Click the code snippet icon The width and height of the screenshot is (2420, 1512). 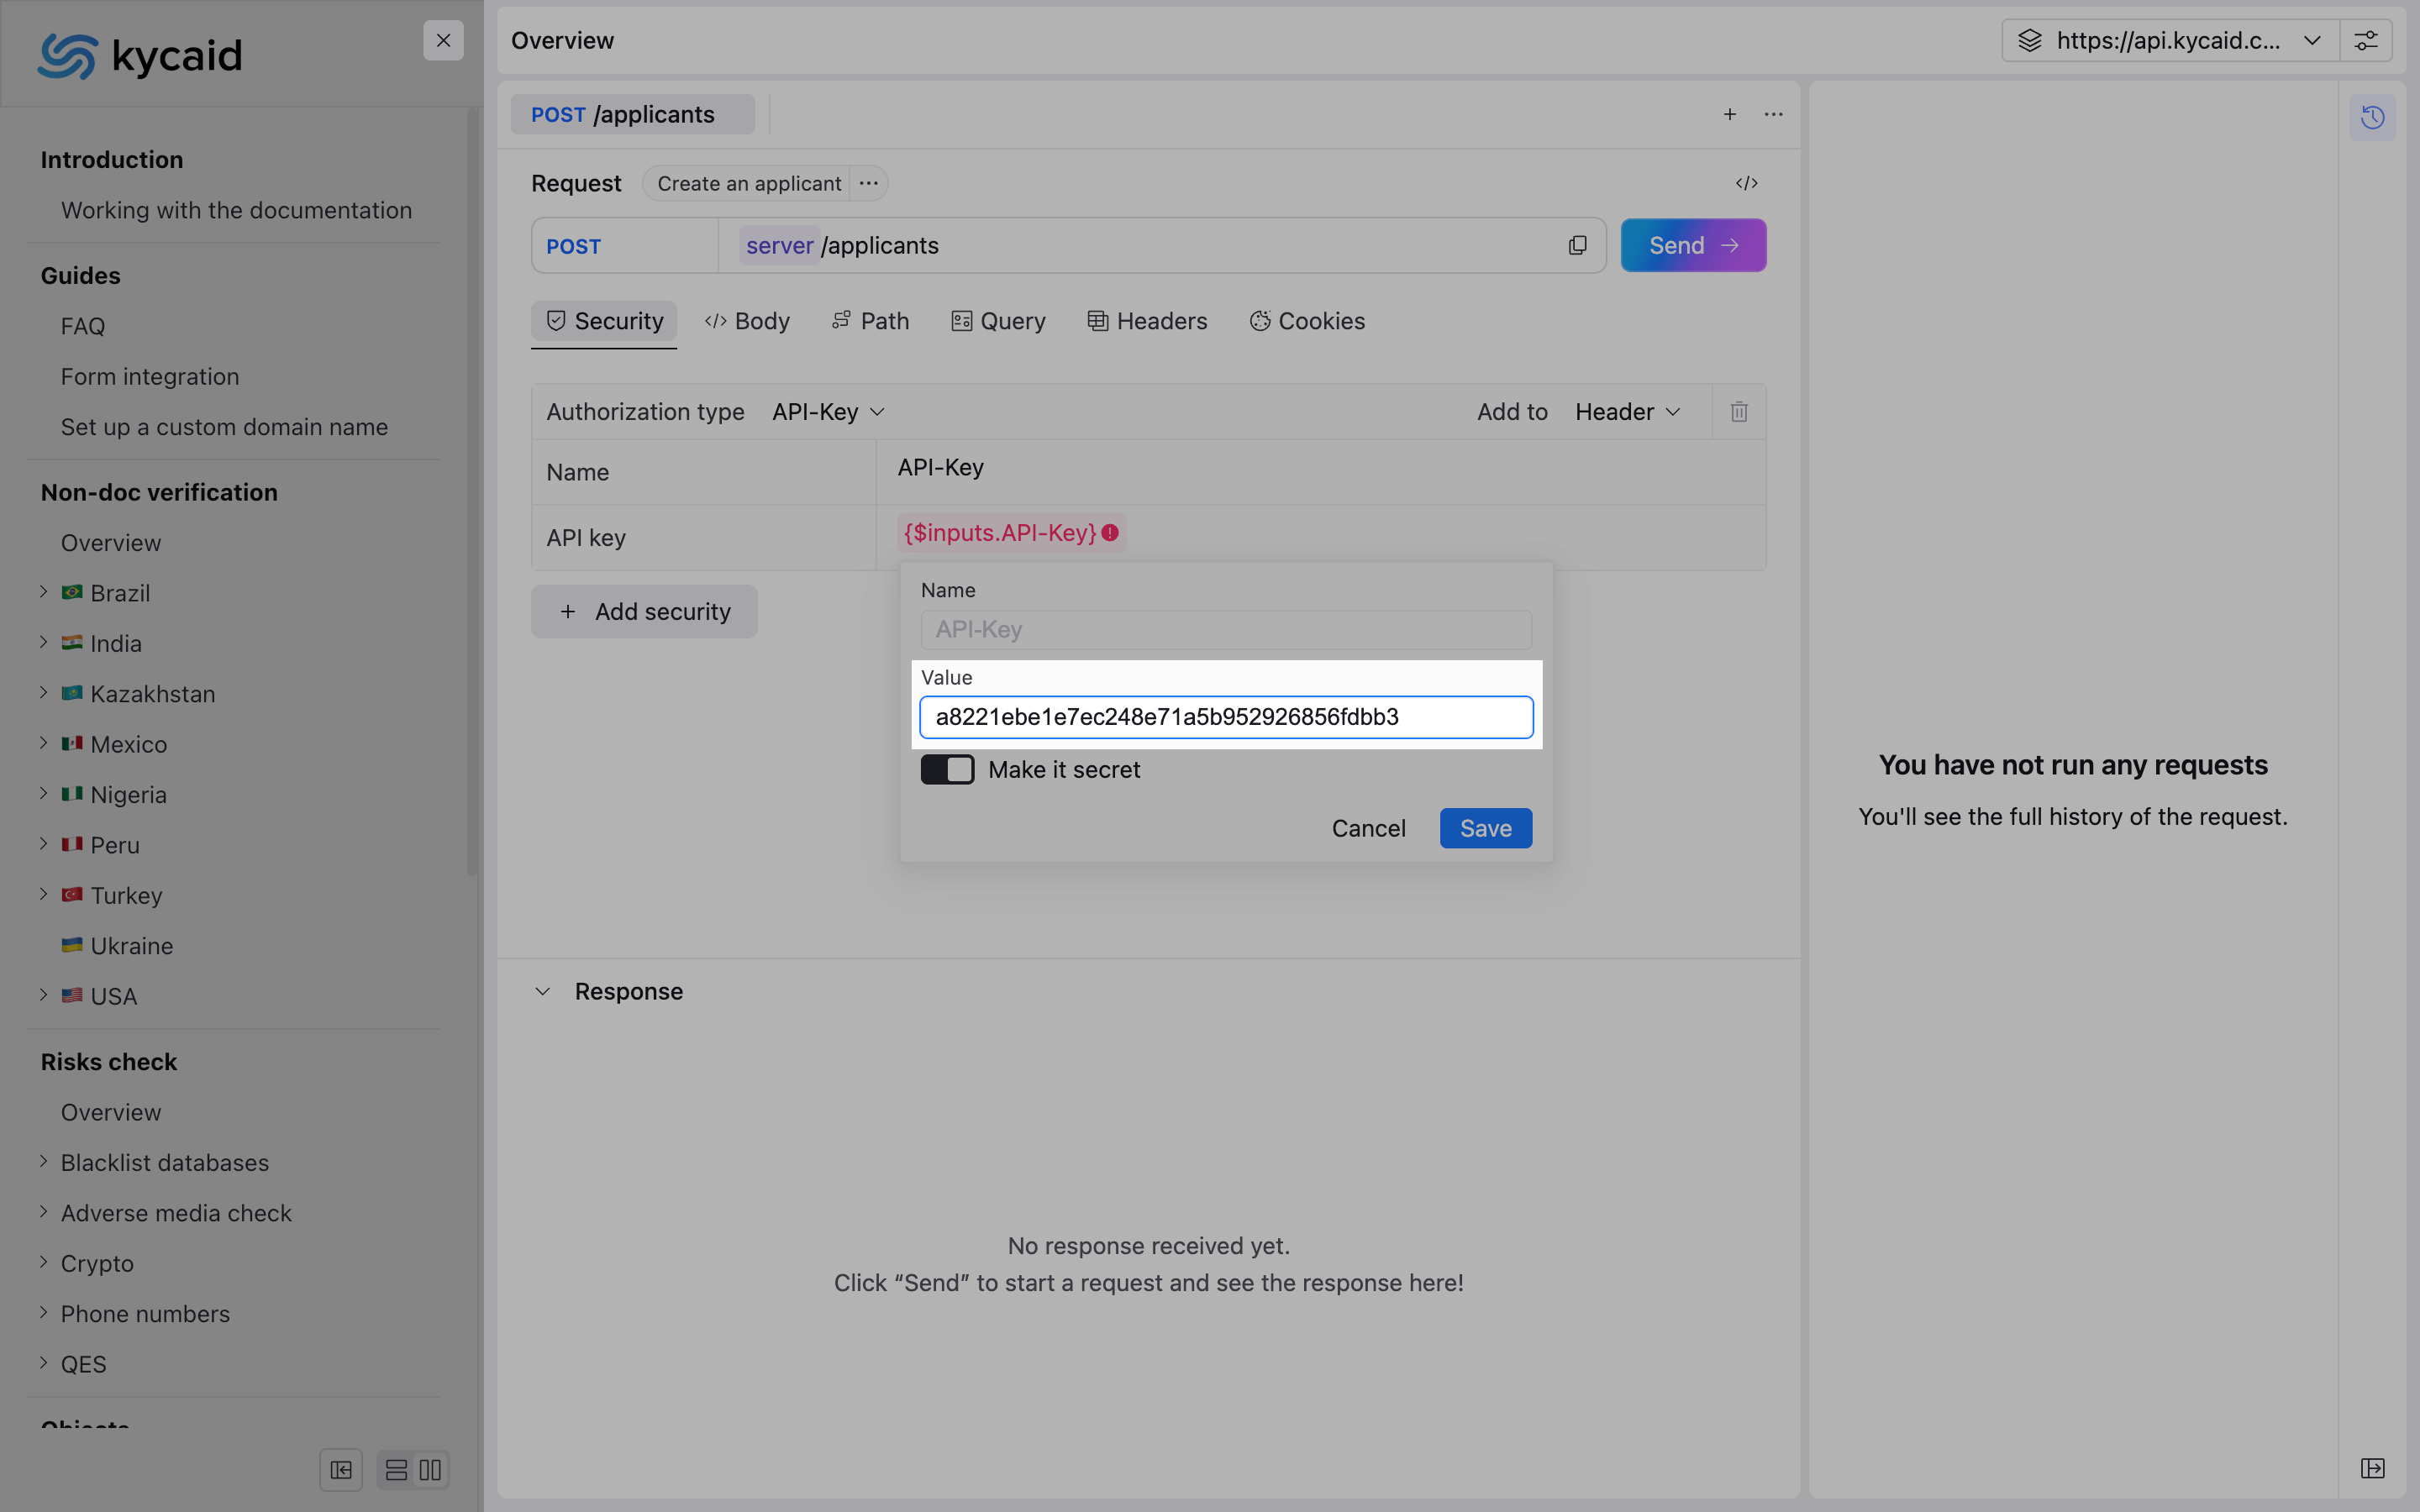(x=1746, y=183)
